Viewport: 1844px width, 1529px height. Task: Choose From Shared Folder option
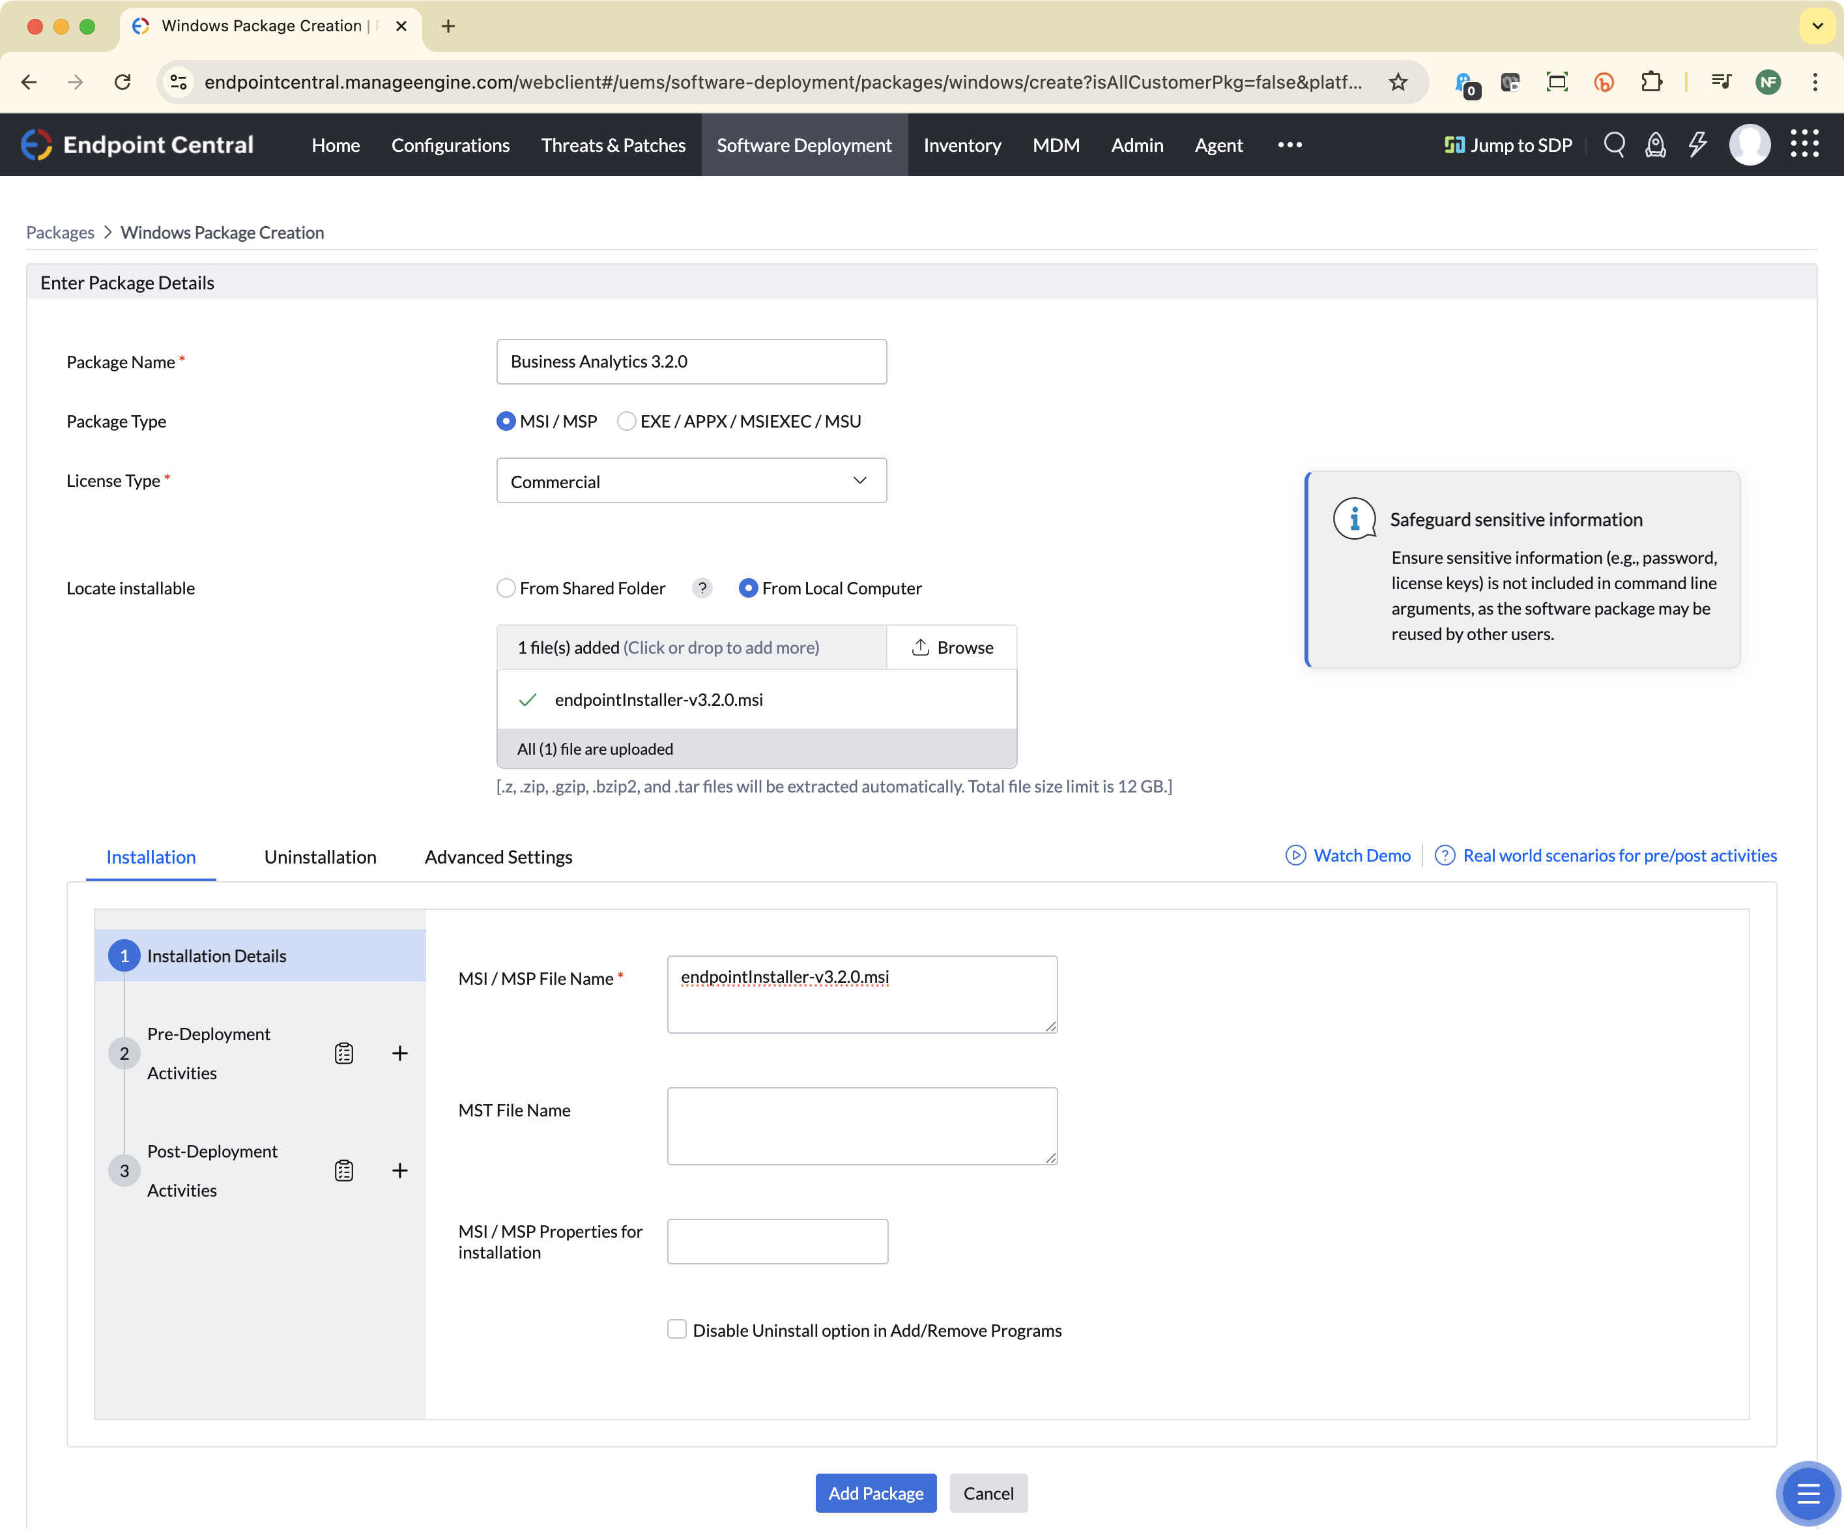pyautogui.click(x=506, y=589)
